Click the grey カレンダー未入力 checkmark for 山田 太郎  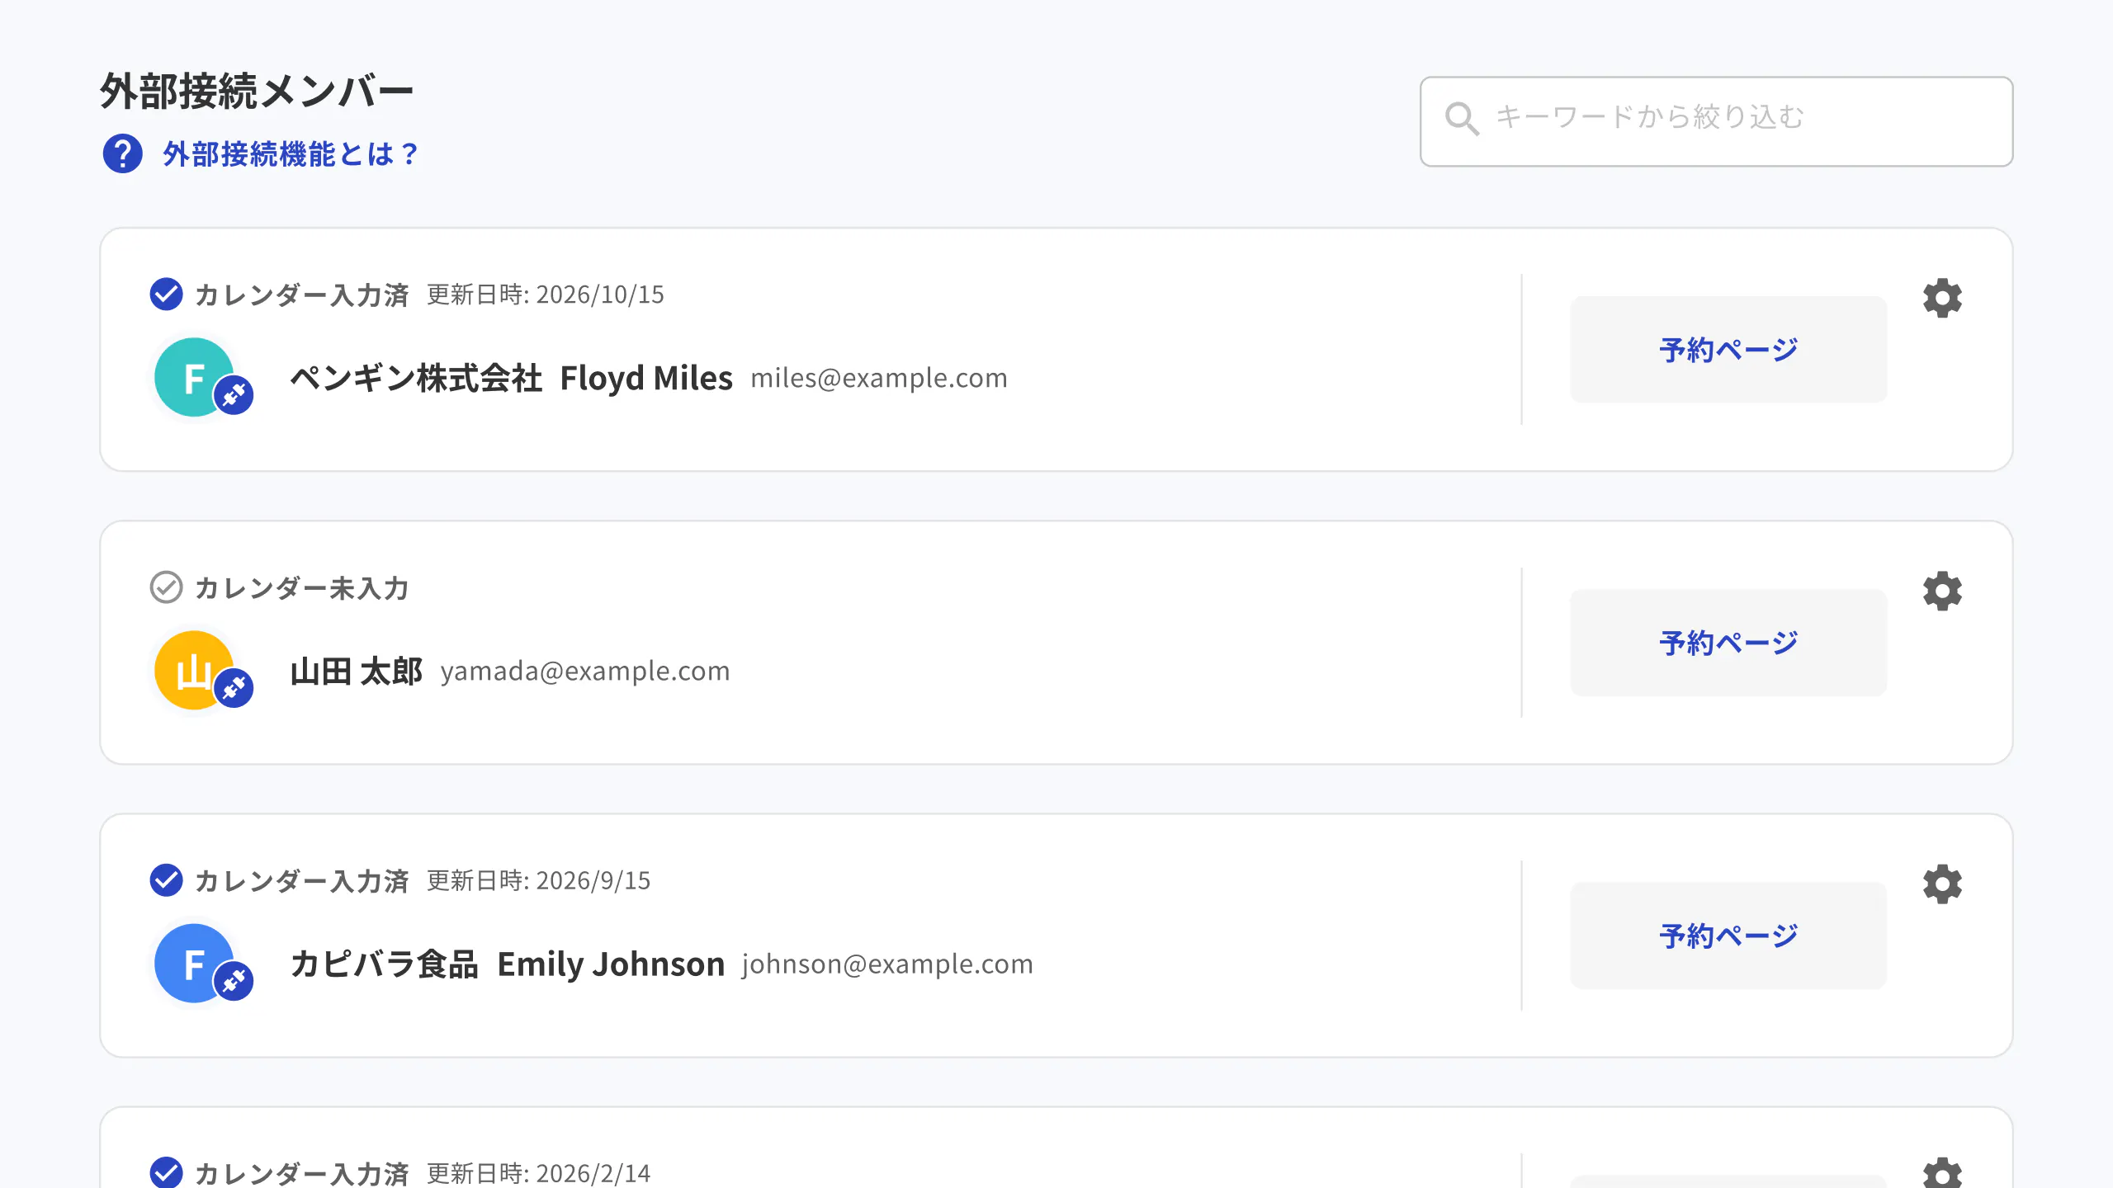[x=166, y=587]
